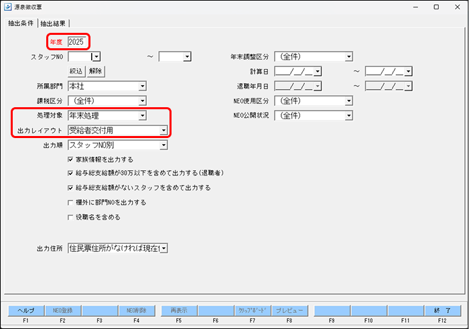
Task: Expand the NEO公開状況 dropdown
Action: pos(349,115)
